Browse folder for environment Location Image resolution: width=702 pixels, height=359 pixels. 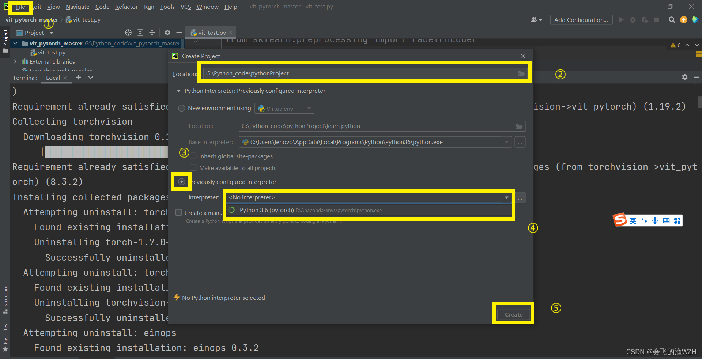(519, 126)
